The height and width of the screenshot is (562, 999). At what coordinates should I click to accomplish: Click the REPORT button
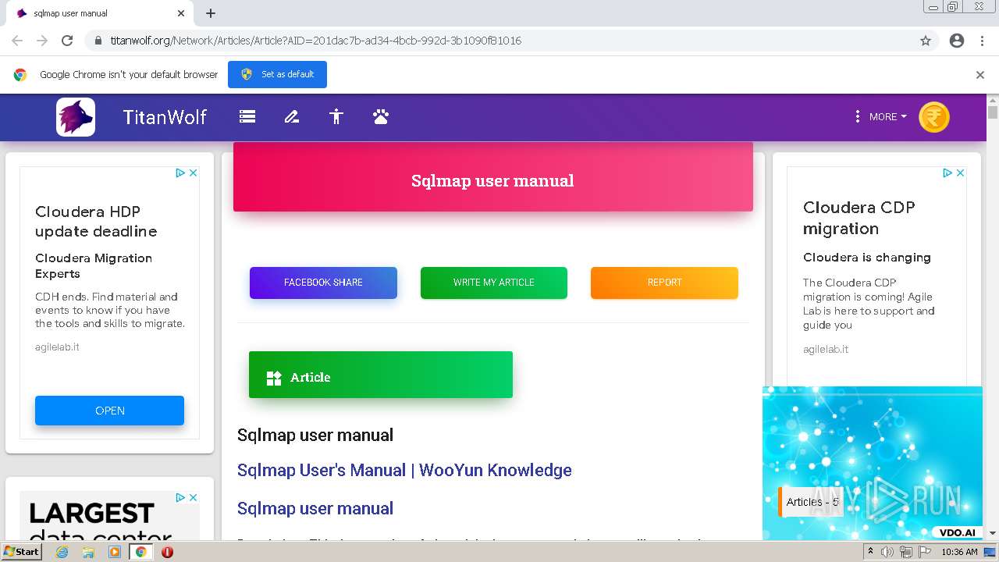[x=664, y=283]
